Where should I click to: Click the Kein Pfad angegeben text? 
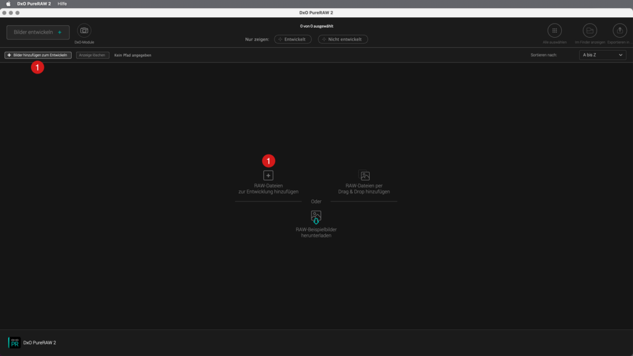(x=133, y=55)
